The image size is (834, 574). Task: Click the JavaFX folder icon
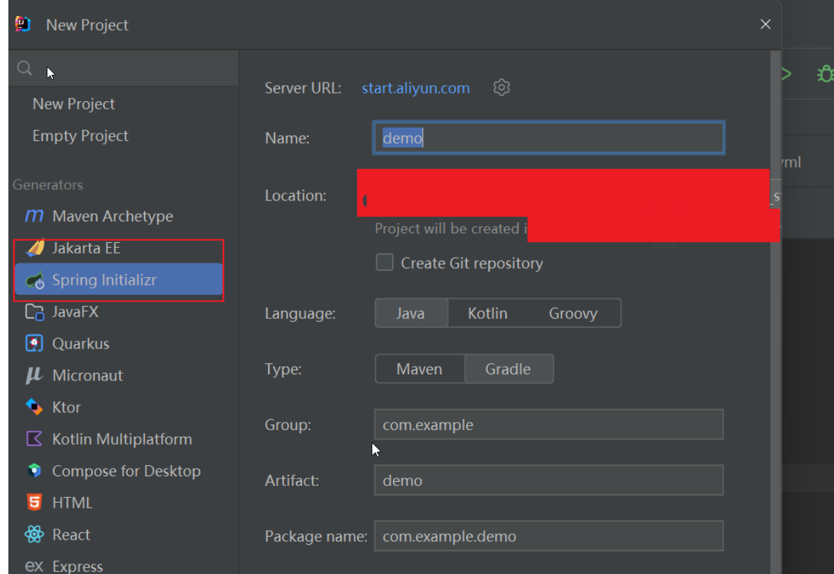tap(35, 311)
